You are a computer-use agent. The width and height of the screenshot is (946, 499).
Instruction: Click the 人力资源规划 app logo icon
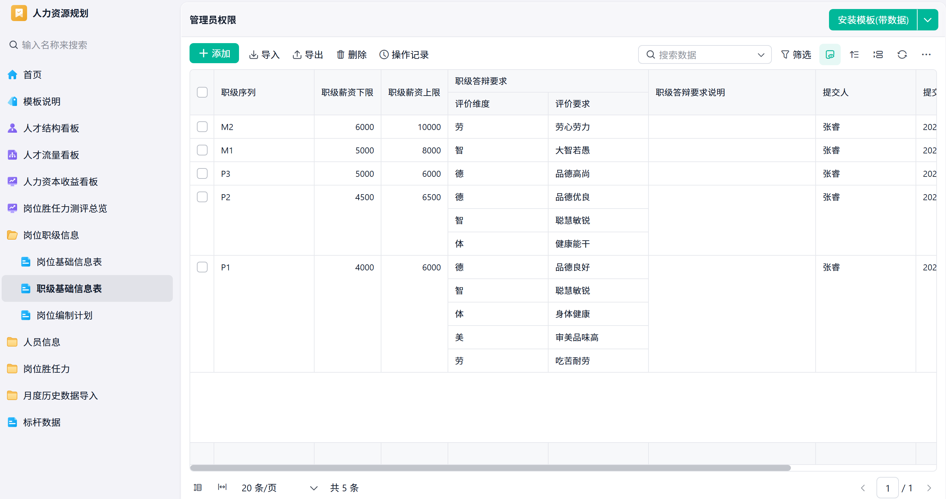pyautogui.click(x=19, y=13)
